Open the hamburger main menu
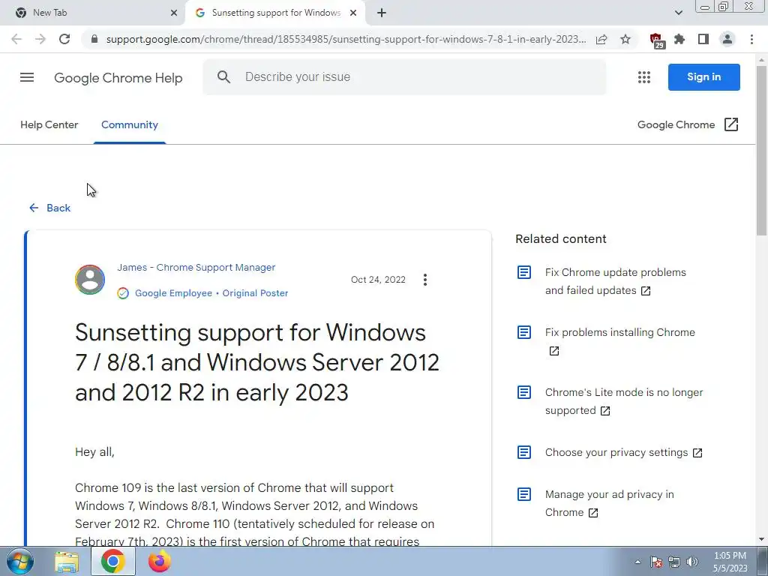This screenshot has width=768, height=576. (27, 77)
